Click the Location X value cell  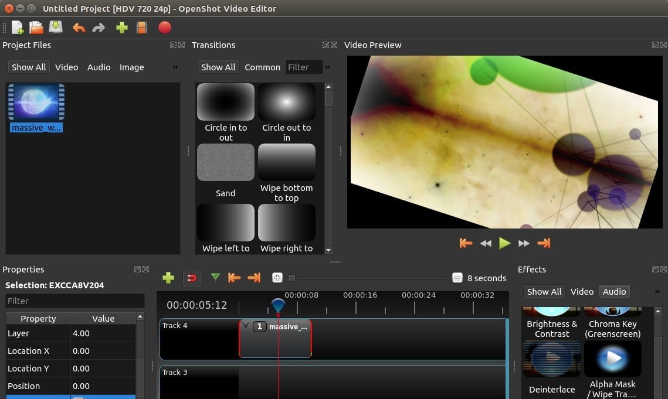point(103,351)
